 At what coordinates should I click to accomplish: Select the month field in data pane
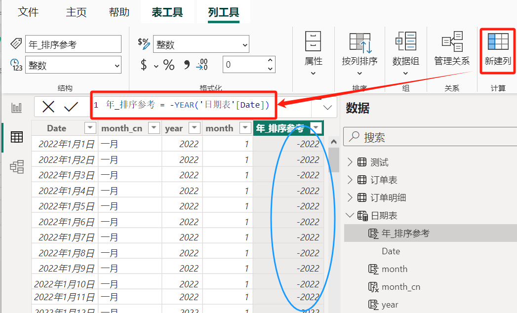tap(395, 269)
